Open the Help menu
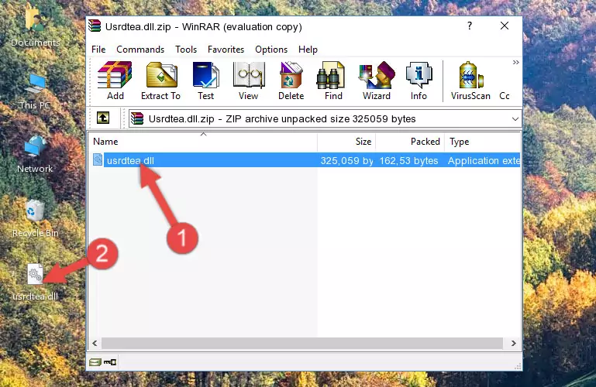596x387 pixels. [x=308, y=50]
